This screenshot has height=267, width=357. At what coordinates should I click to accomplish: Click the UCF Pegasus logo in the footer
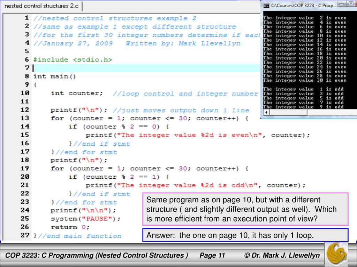[336, 254]
